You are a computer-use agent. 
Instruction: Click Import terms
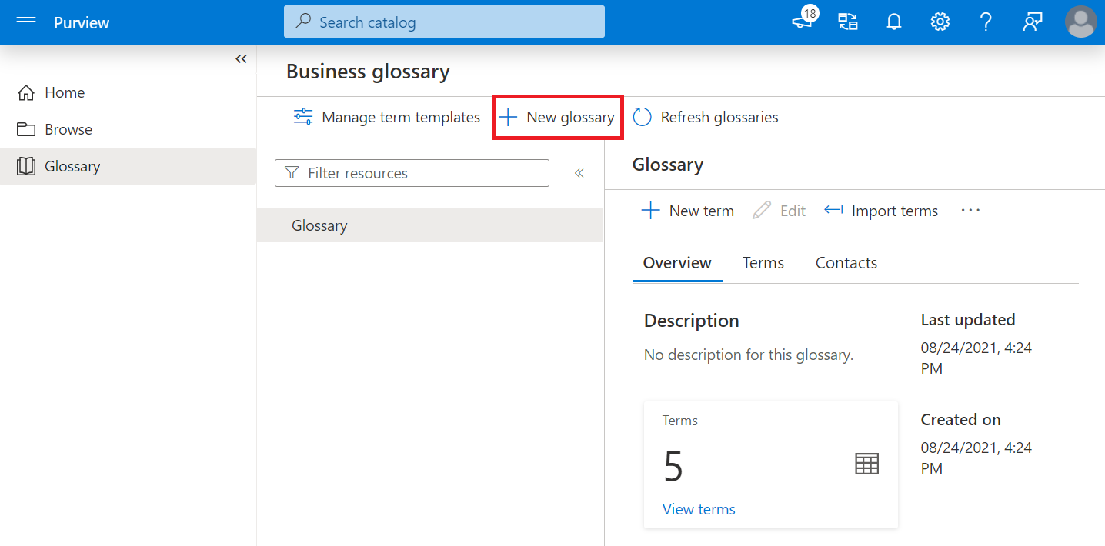(x=880, y=210)
